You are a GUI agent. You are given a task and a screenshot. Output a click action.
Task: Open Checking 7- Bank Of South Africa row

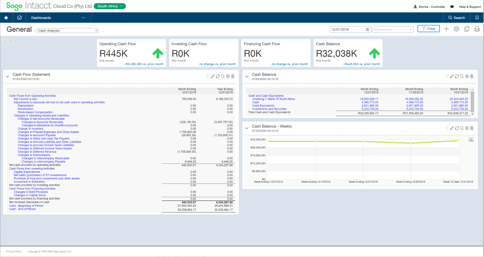tap(273, 99)
